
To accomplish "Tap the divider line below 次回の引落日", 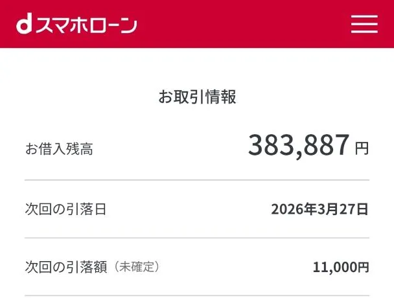I will click(197, 238).
